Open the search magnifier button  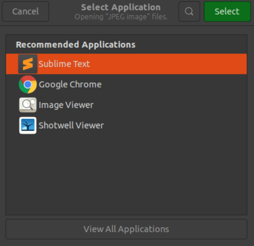189,12
